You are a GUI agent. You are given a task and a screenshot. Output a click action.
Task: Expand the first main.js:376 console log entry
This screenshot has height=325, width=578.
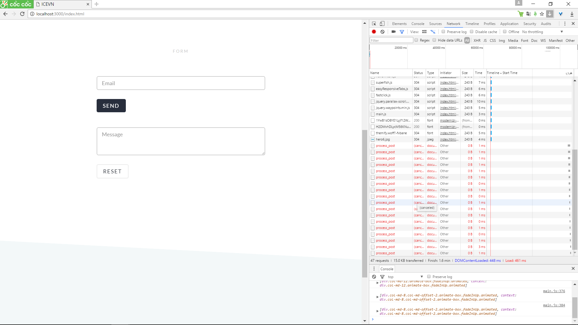tap(378, 297)
